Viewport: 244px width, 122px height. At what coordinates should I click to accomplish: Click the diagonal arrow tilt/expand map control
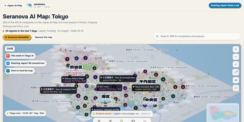[x=236, y=64]
